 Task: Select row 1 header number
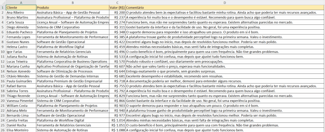click(3, 8)
